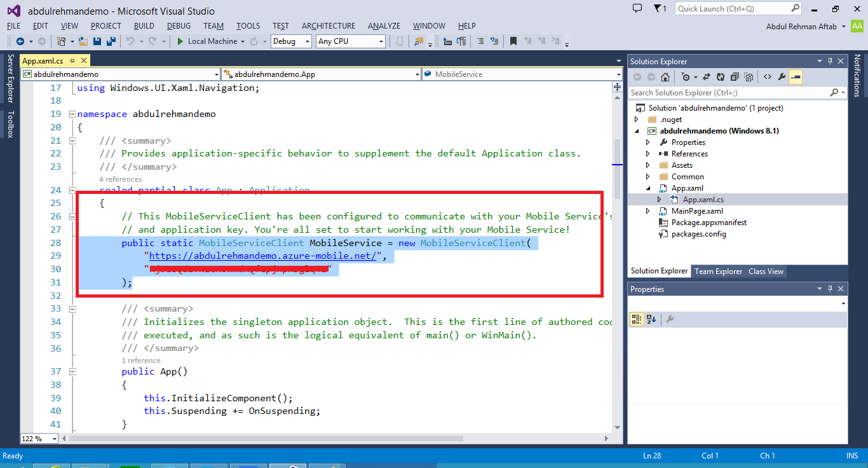Viewport: 868px width, 468px height.
Task: Close the App.xaml.cs document tab
Action: (x=83, y=61)
